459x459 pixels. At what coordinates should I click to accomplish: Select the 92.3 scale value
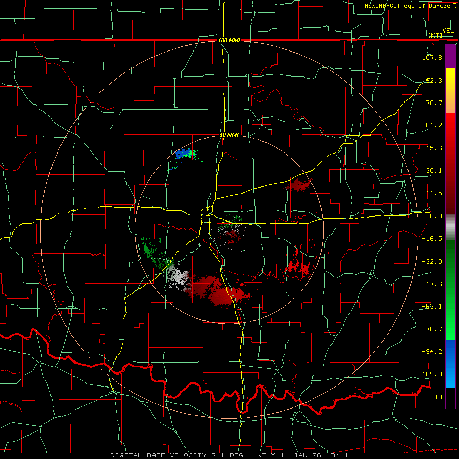point(434,80)
